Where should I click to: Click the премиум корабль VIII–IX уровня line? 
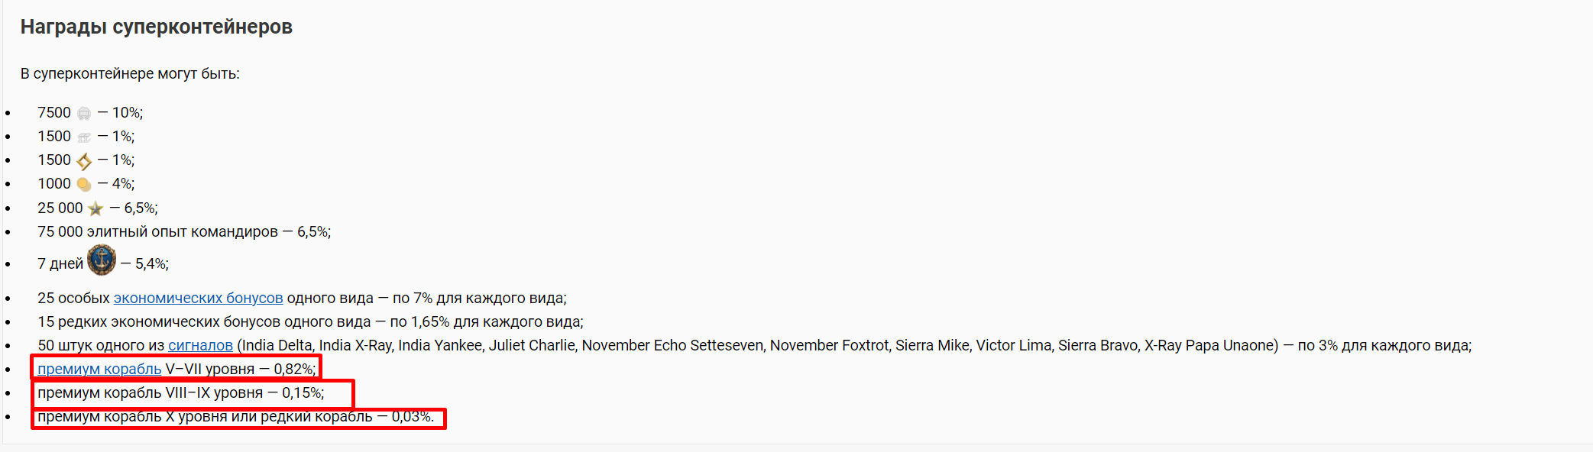pyautogui.click(x=181, y=392)
